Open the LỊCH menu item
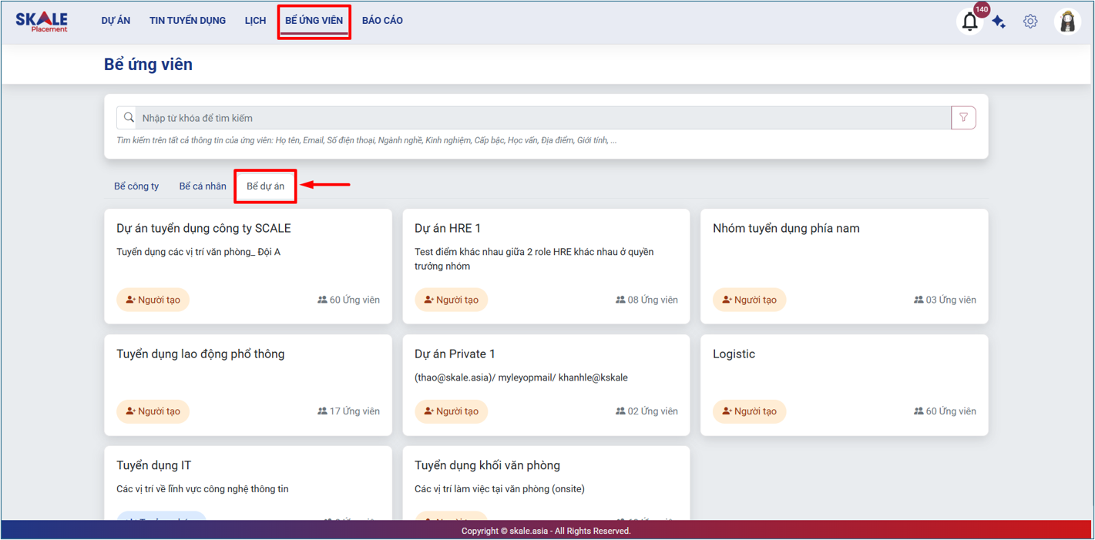The image size is (1095, 540). tap(255, 21)
